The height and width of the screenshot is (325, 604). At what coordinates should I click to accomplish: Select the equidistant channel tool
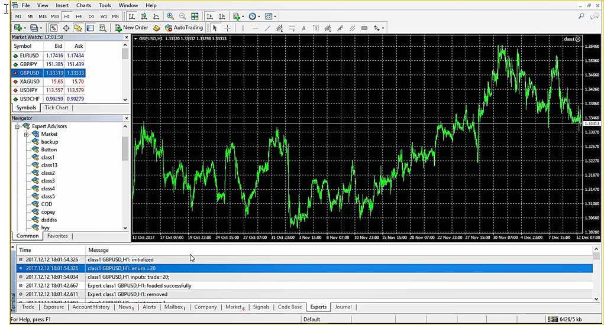[280, 28]
